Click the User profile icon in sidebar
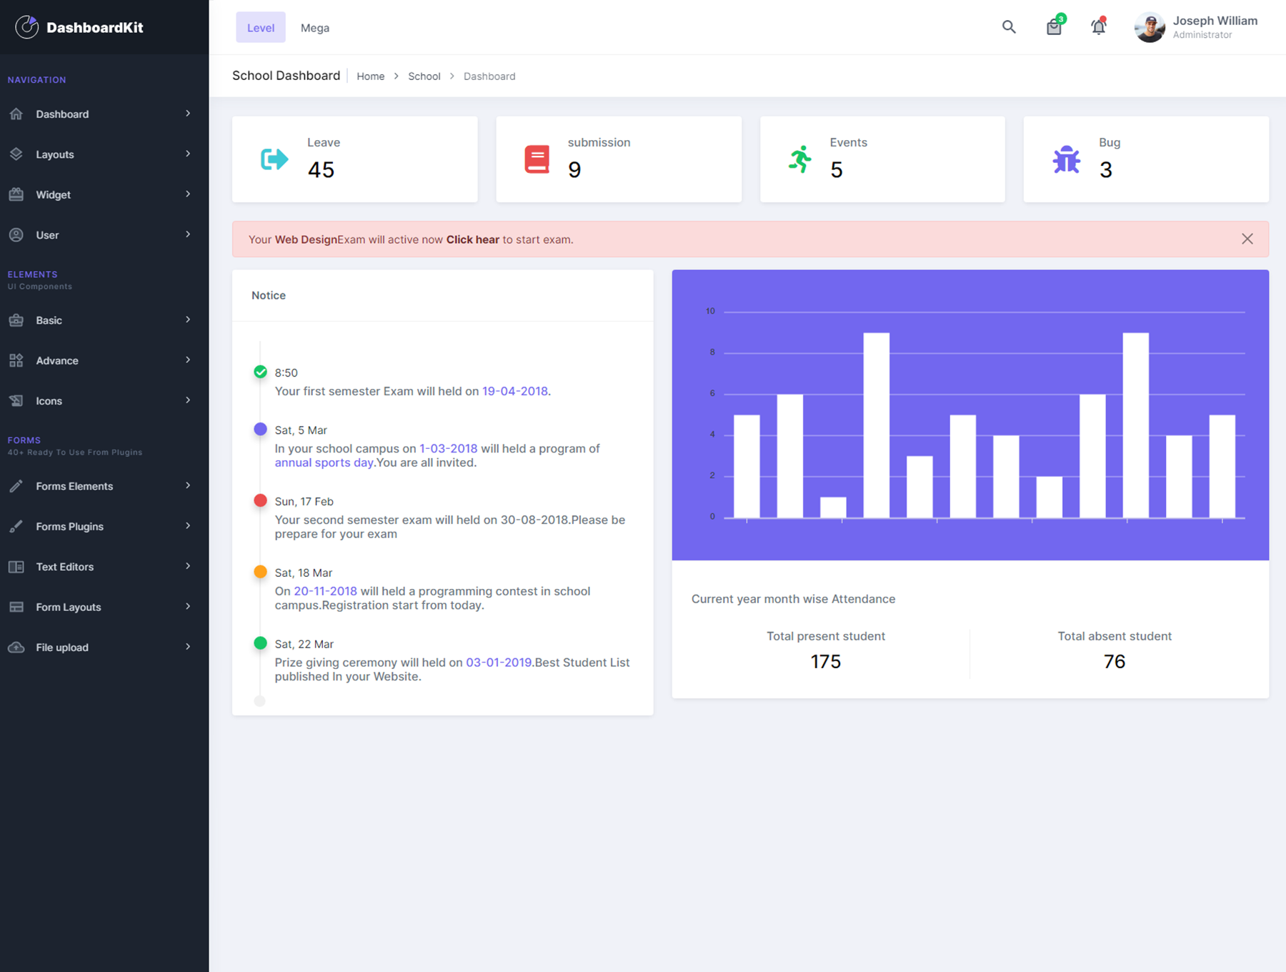 tap(16, 234)
